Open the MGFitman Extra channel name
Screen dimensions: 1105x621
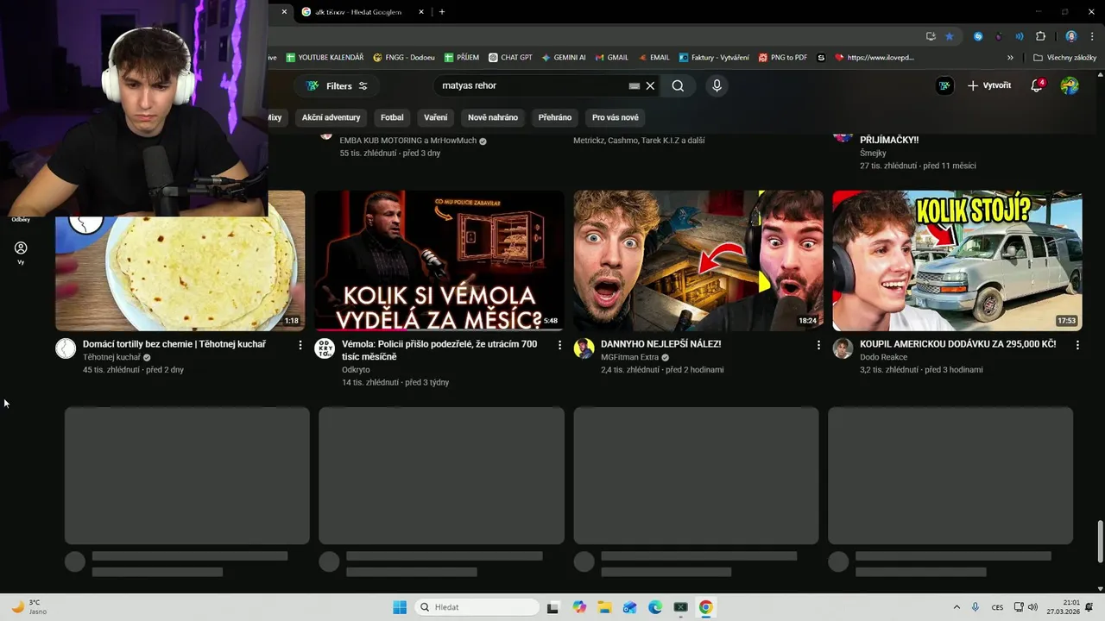point(629,357)
